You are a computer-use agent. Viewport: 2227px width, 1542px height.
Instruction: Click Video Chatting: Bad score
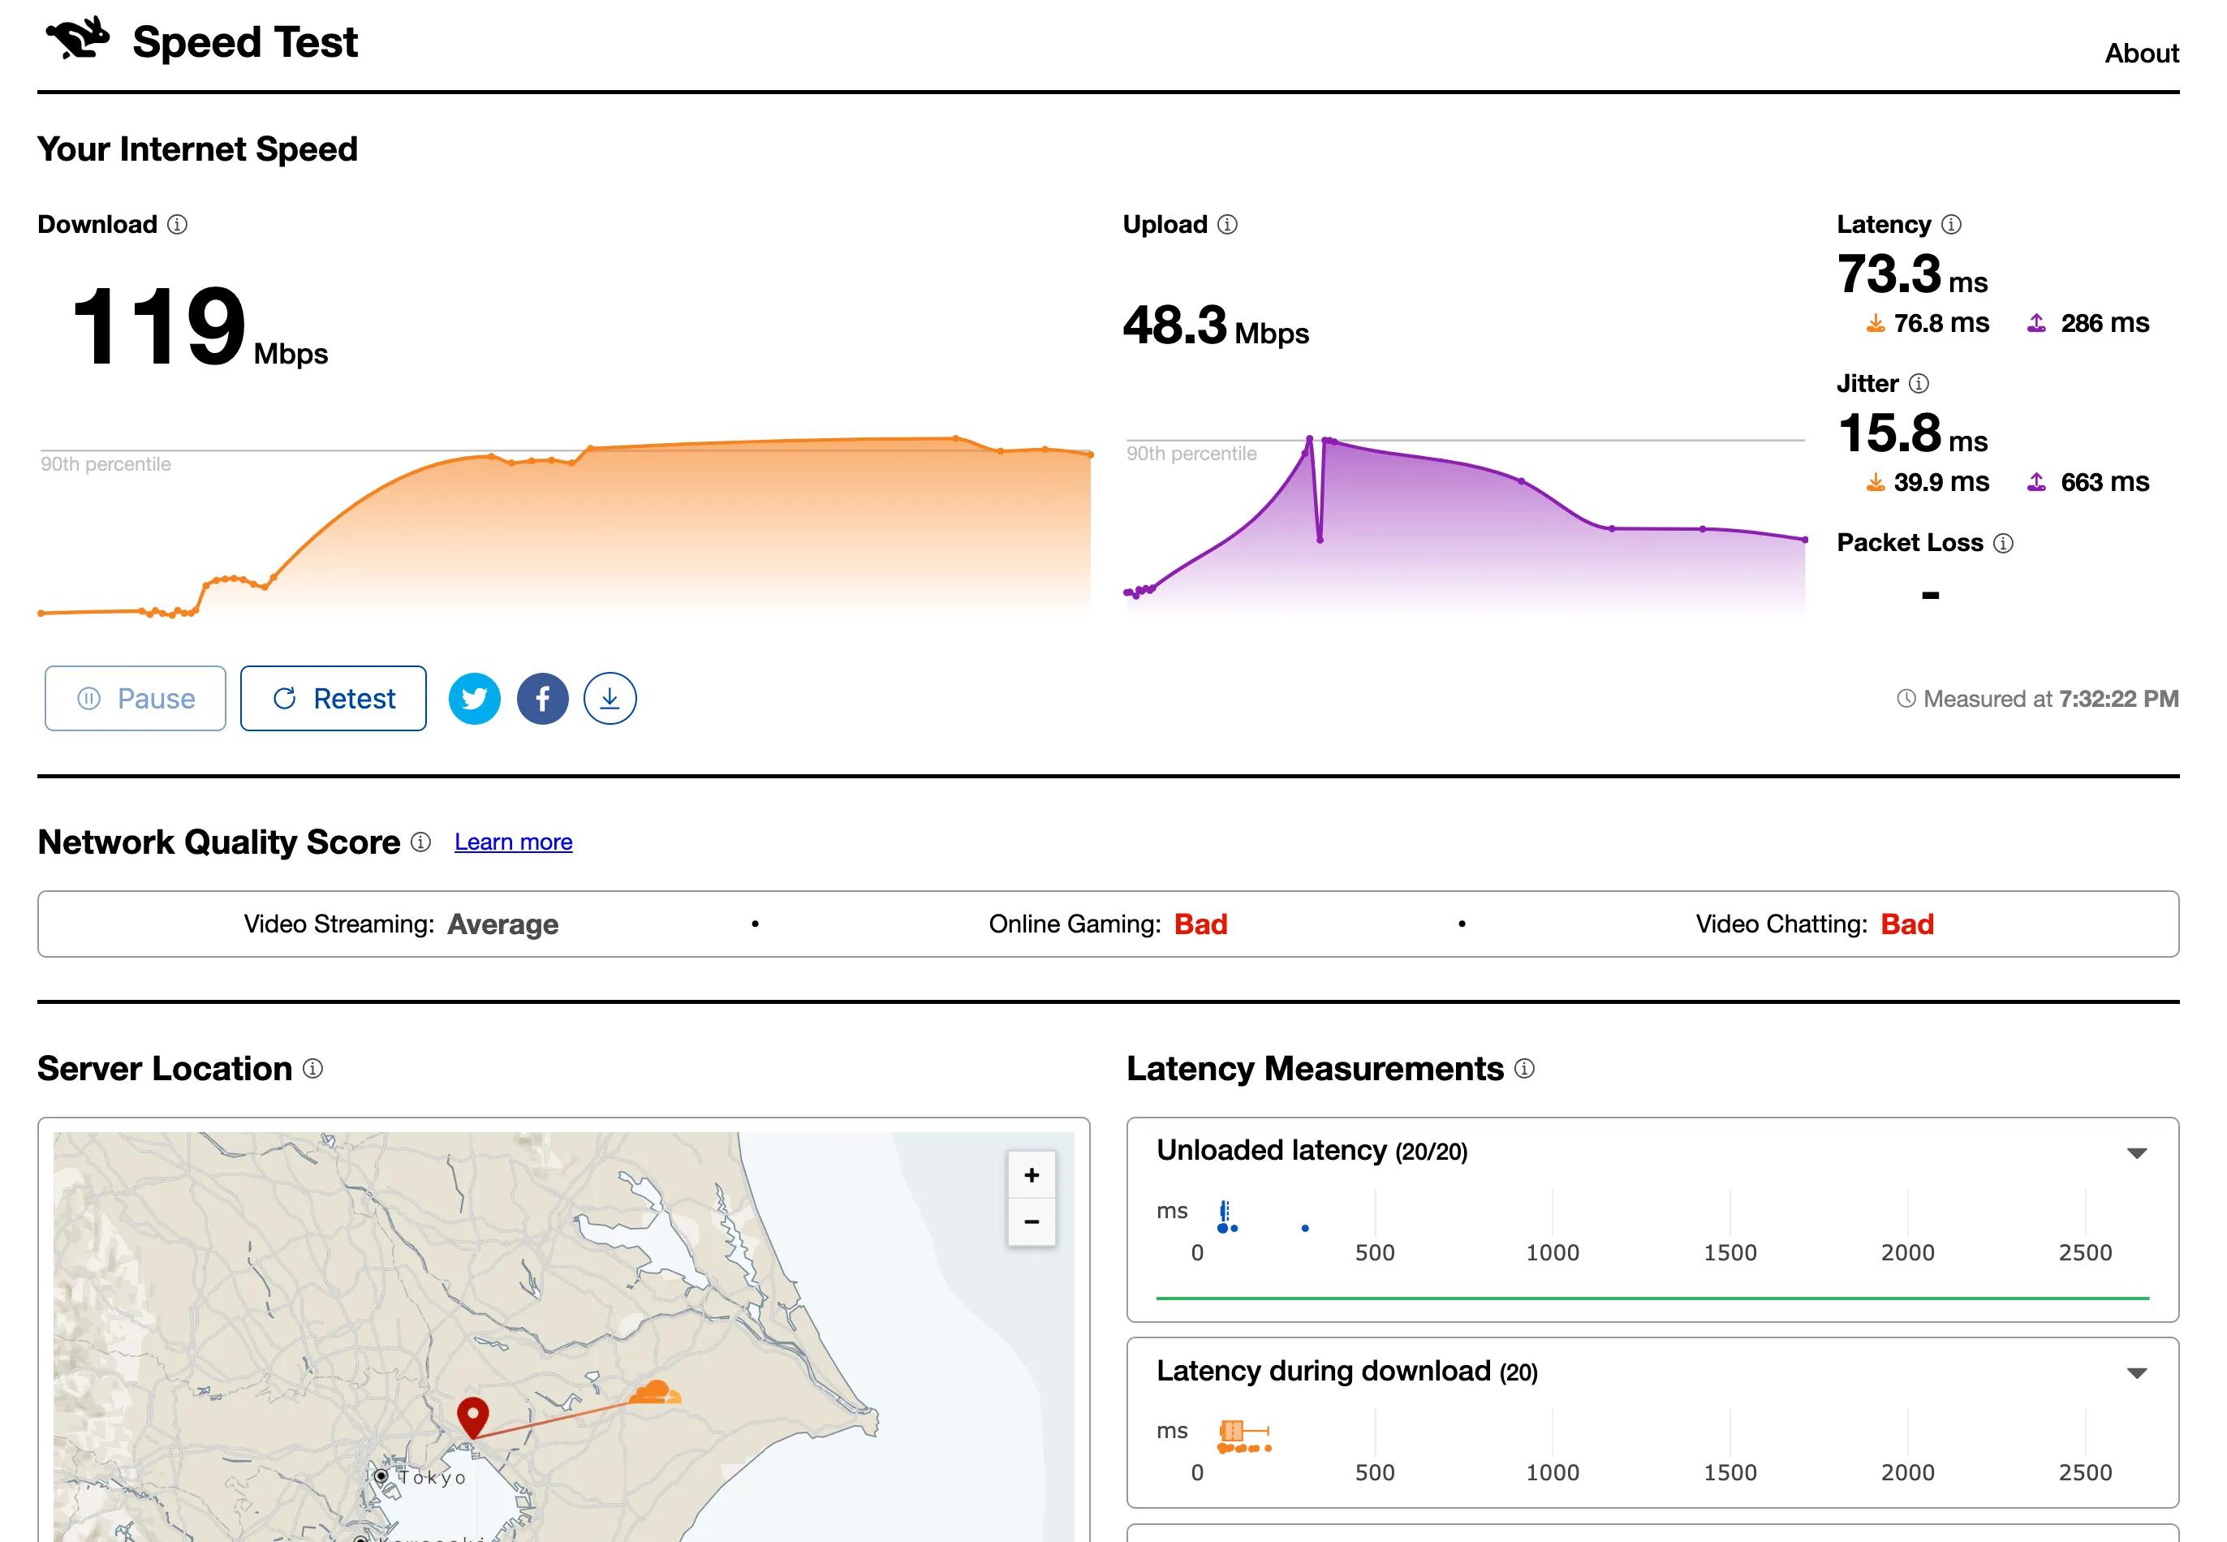[1815, 924]
